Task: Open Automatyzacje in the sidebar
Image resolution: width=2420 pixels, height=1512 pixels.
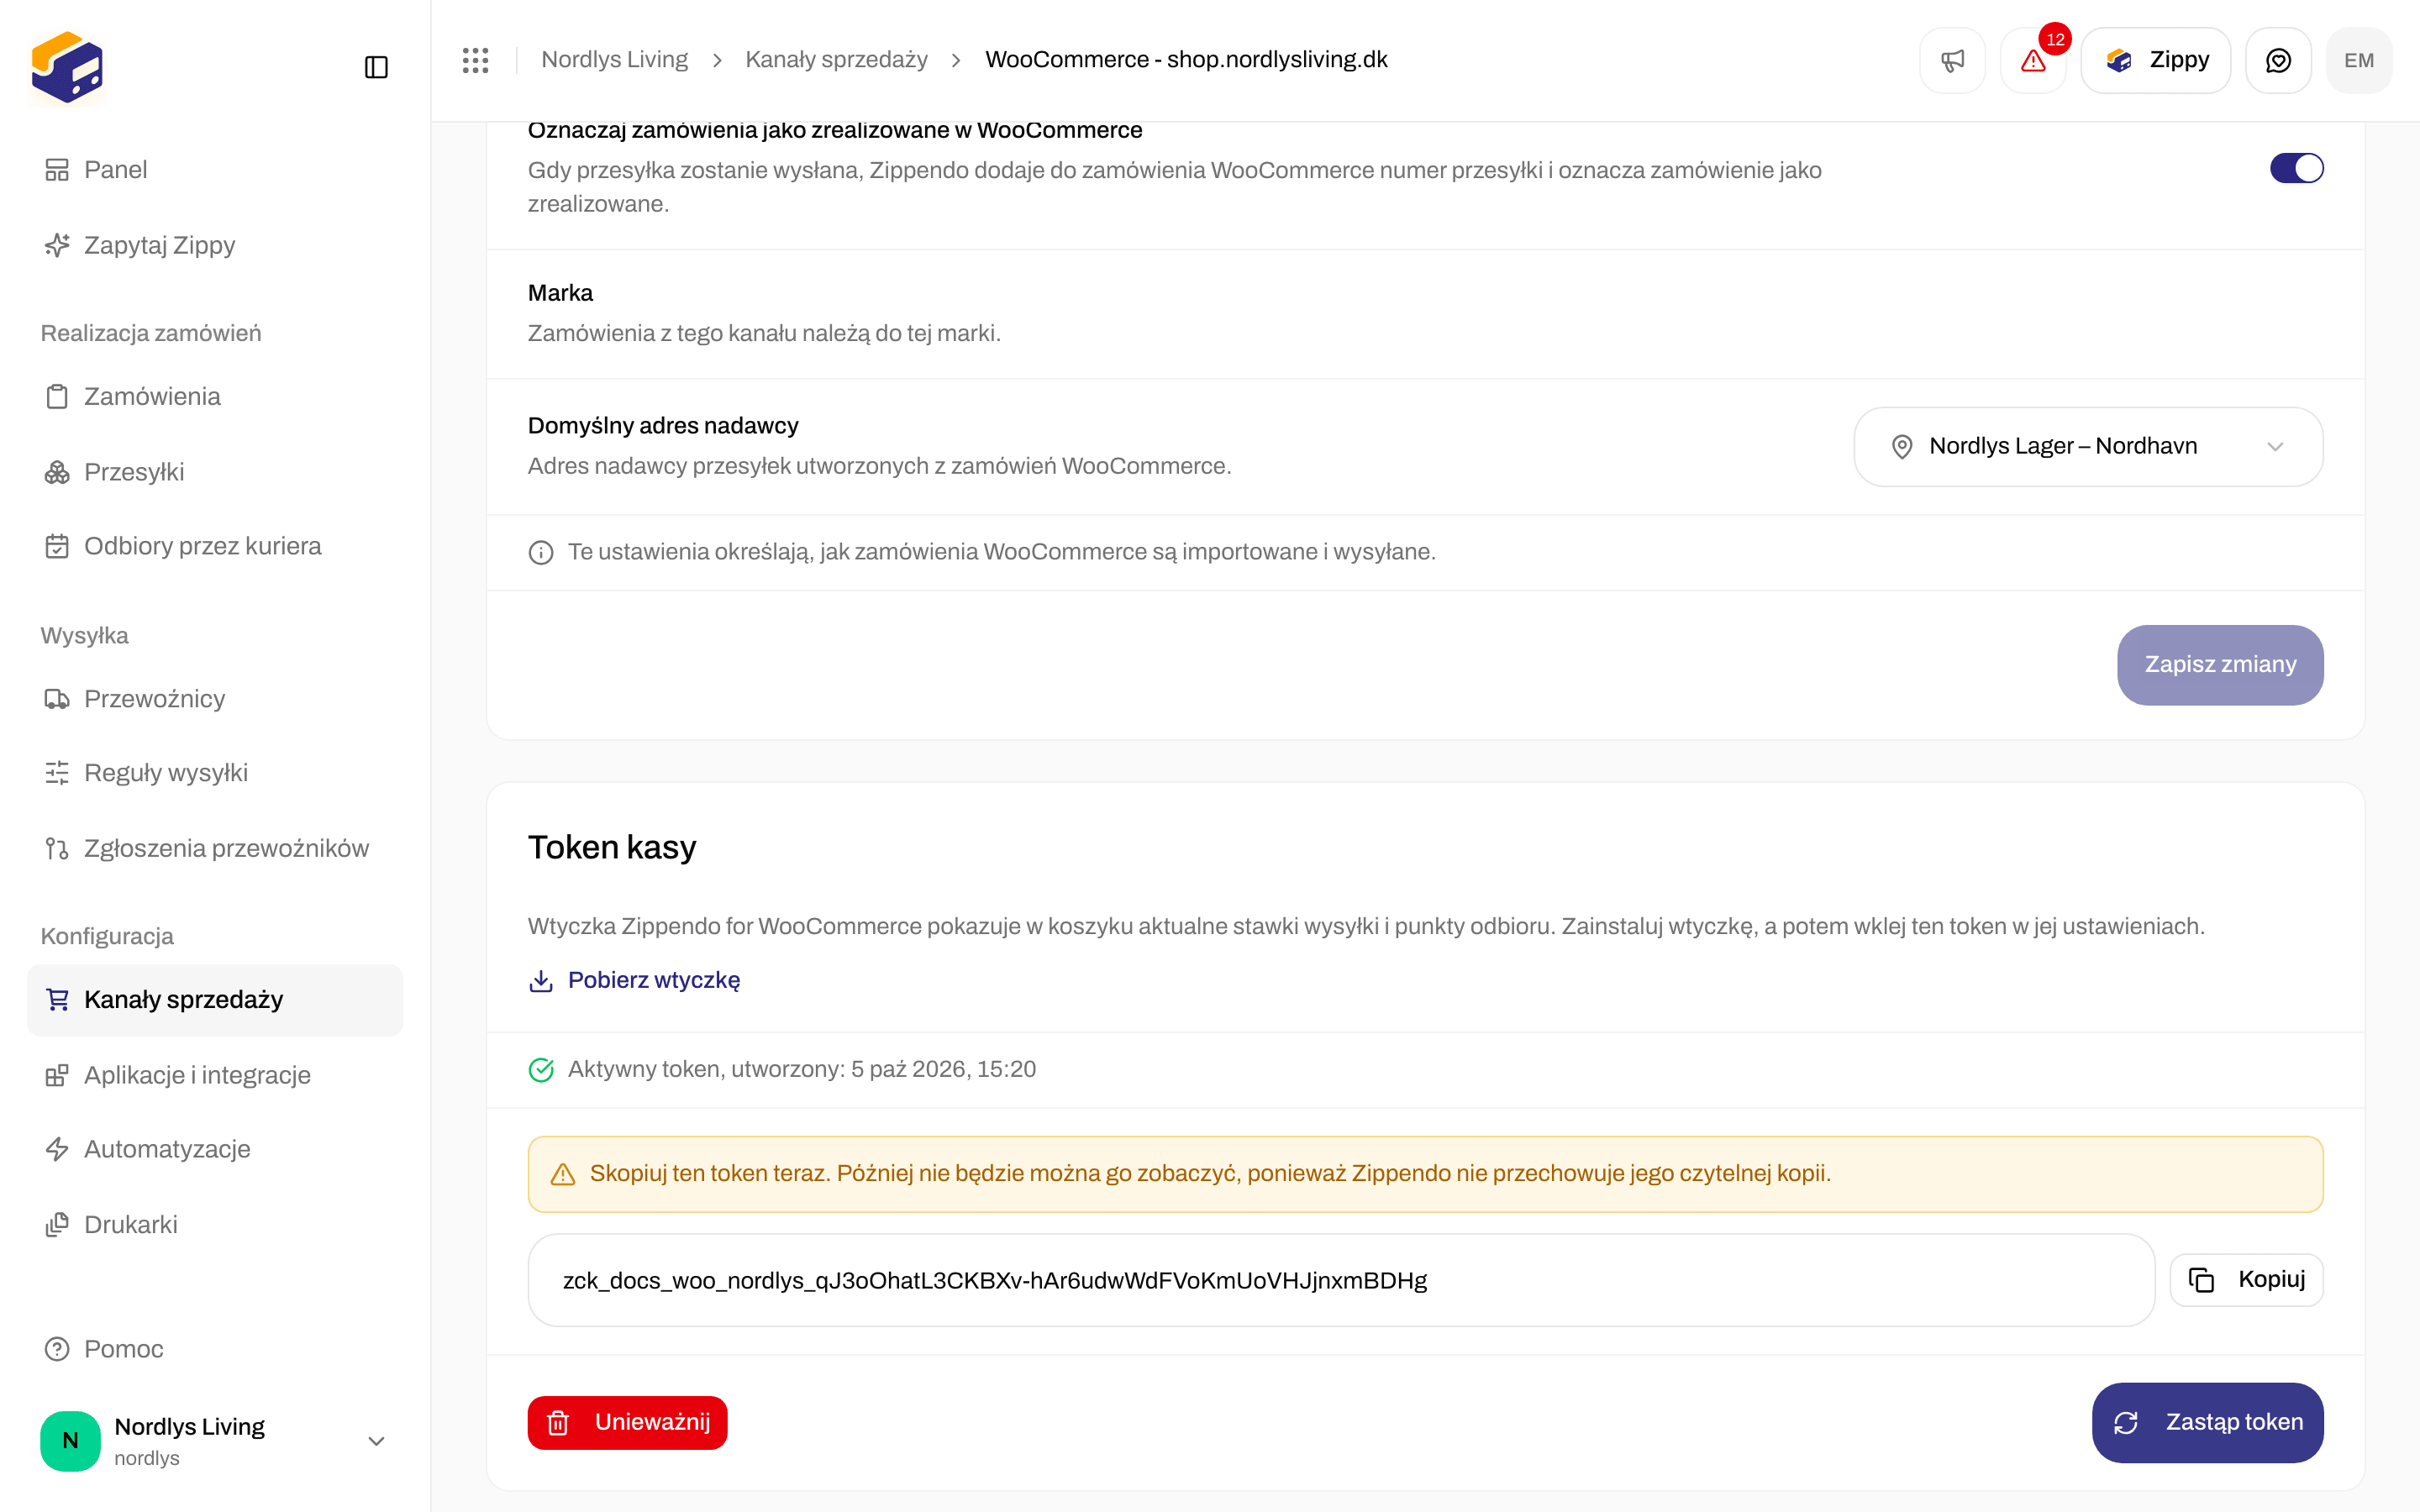Action: click(x=214, y=1149)
